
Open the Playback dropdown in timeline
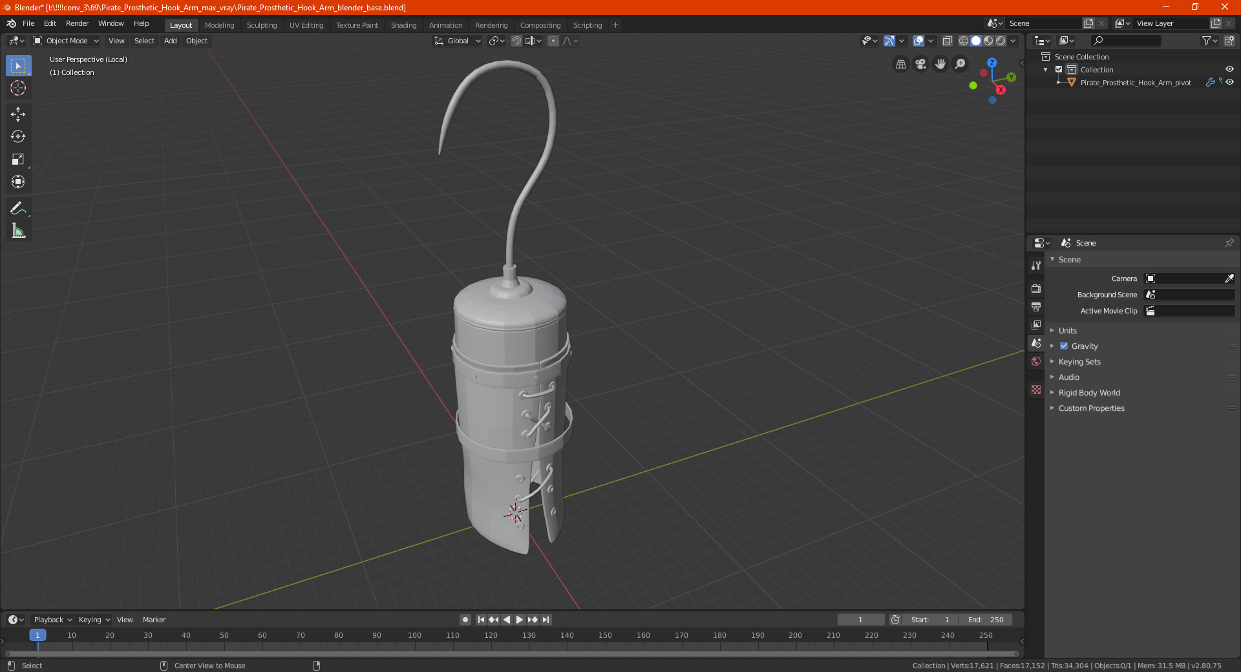(52, 620)
